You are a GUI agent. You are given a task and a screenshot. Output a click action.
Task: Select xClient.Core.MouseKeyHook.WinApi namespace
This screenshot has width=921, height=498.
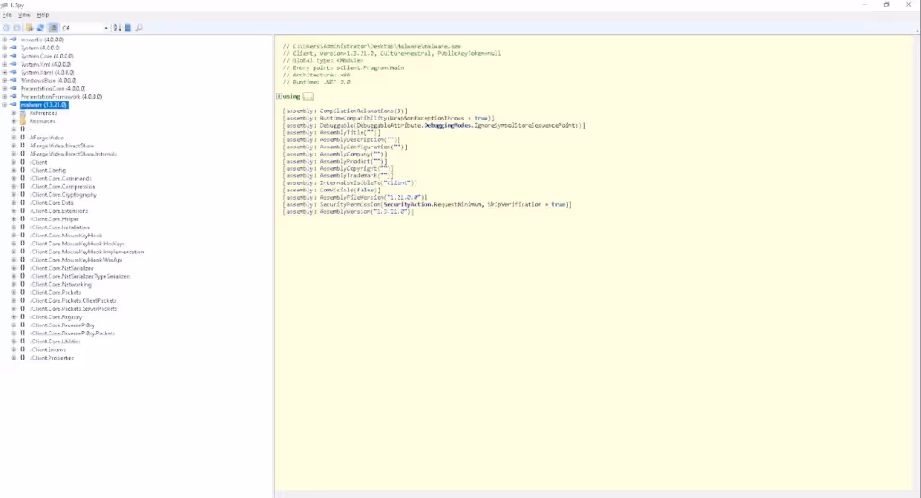(x=76, y=260)
